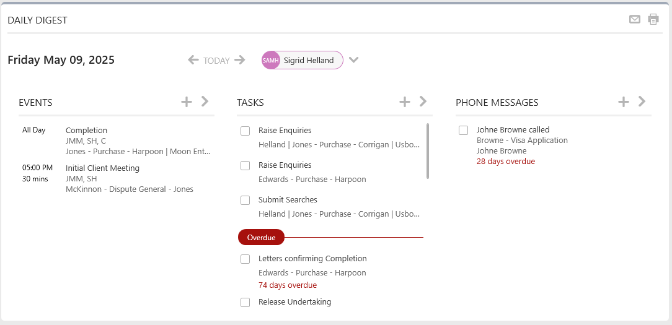Go to next day arrow
This screenshot has height=325, width=672.
(240, 60)
